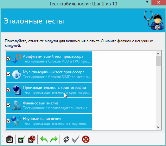Uncheck Научные вычисления checkbox
Viewport: 166px width, 146px height.
8,121
